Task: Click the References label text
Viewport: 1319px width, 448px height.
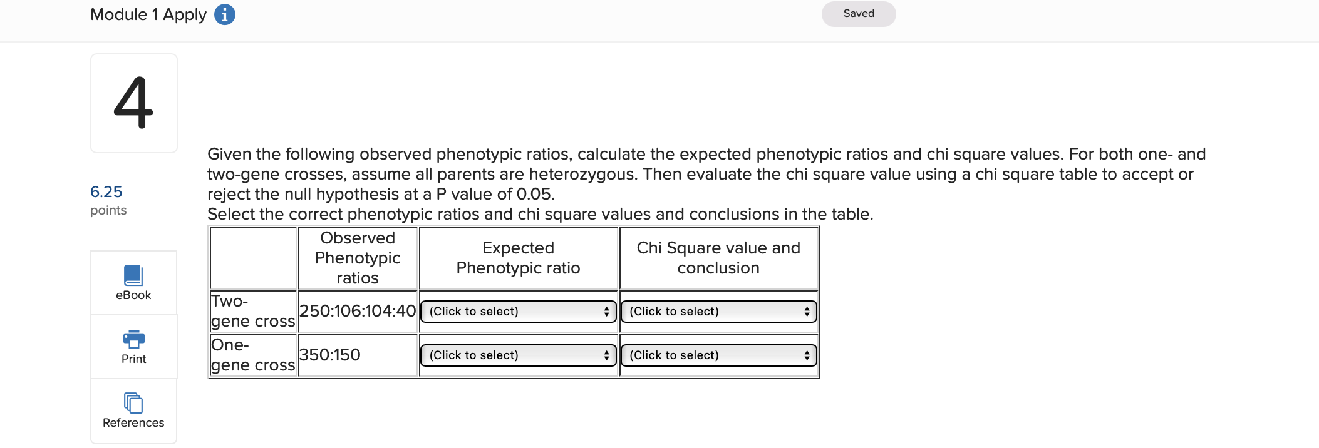Action: click(133, 423)
